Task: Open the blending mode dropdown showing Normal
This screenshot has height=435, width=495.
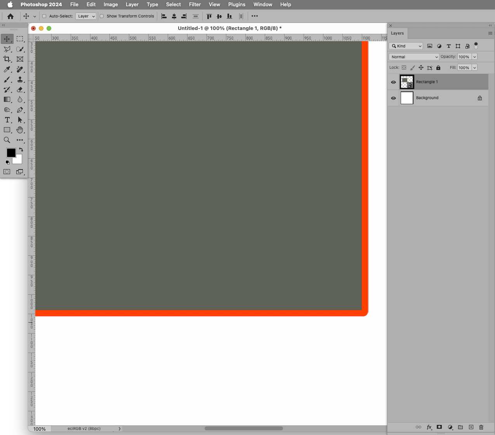Action: point(413,56)
